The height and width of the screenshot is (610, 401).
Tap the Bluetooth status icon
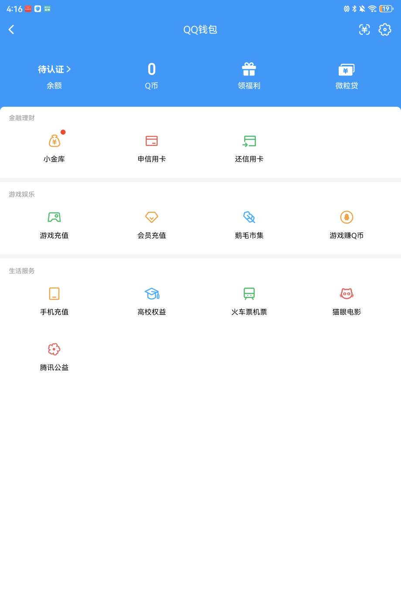(354, 9)
